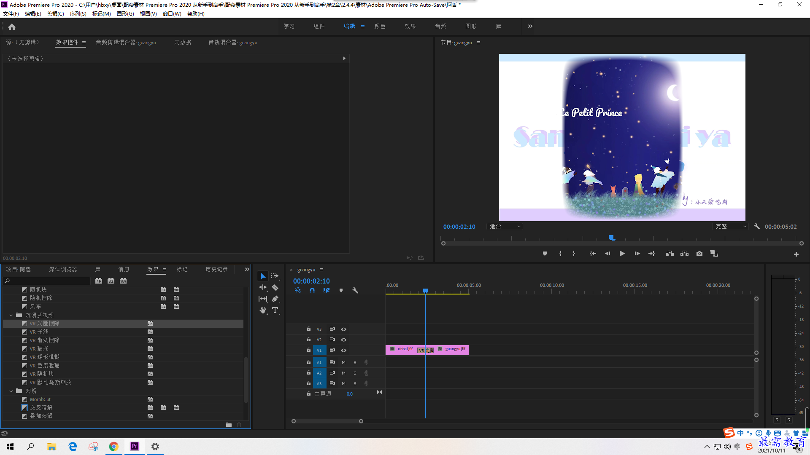Open the 序列(S) menu
This screenshot has height=455, width=810.
click(x=78, y=14)
